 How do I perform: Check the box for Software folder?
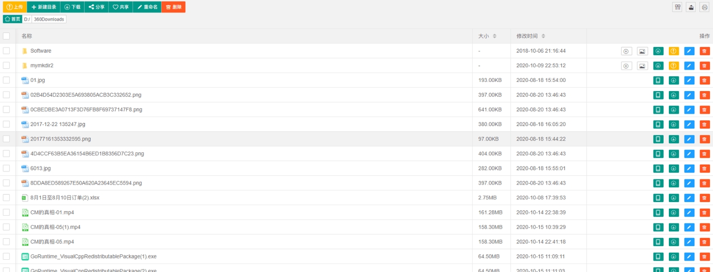[6, 51]
